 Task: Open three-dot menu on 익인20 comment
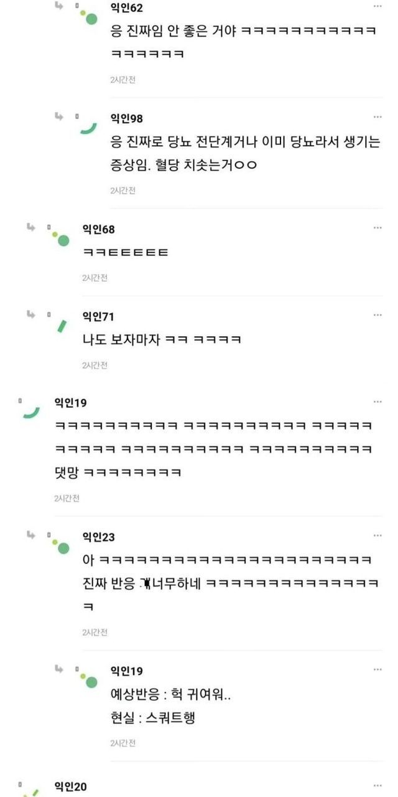[x=377, y=786]
